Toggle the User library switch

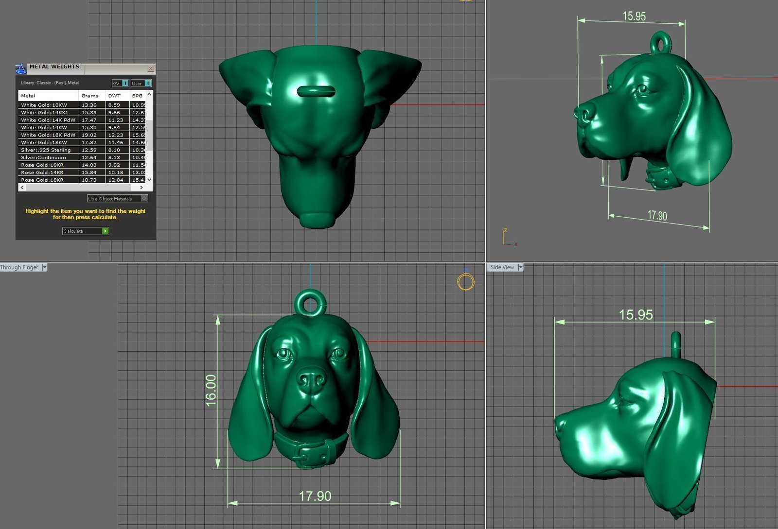(x=147, y=83)
